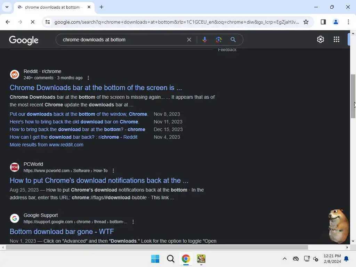The height and width of the screenshot is (267, 356).
Task: Click the support.google.com breadcrumb URL
Action: tap(75, 222)
